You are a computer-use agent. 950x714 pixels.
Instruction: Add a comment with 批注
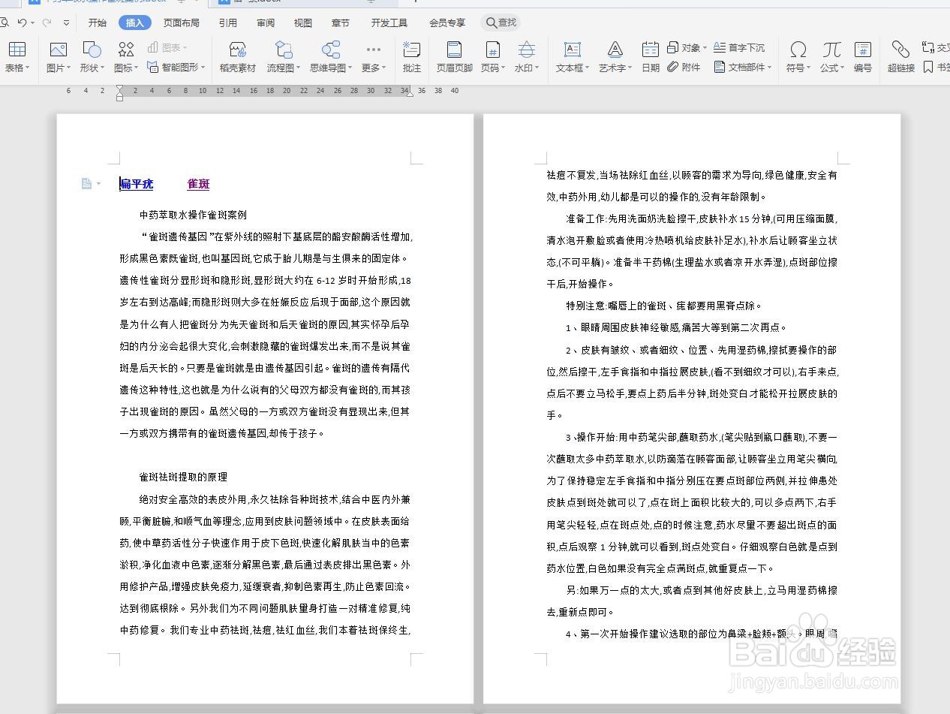click(x=411, y=57)
